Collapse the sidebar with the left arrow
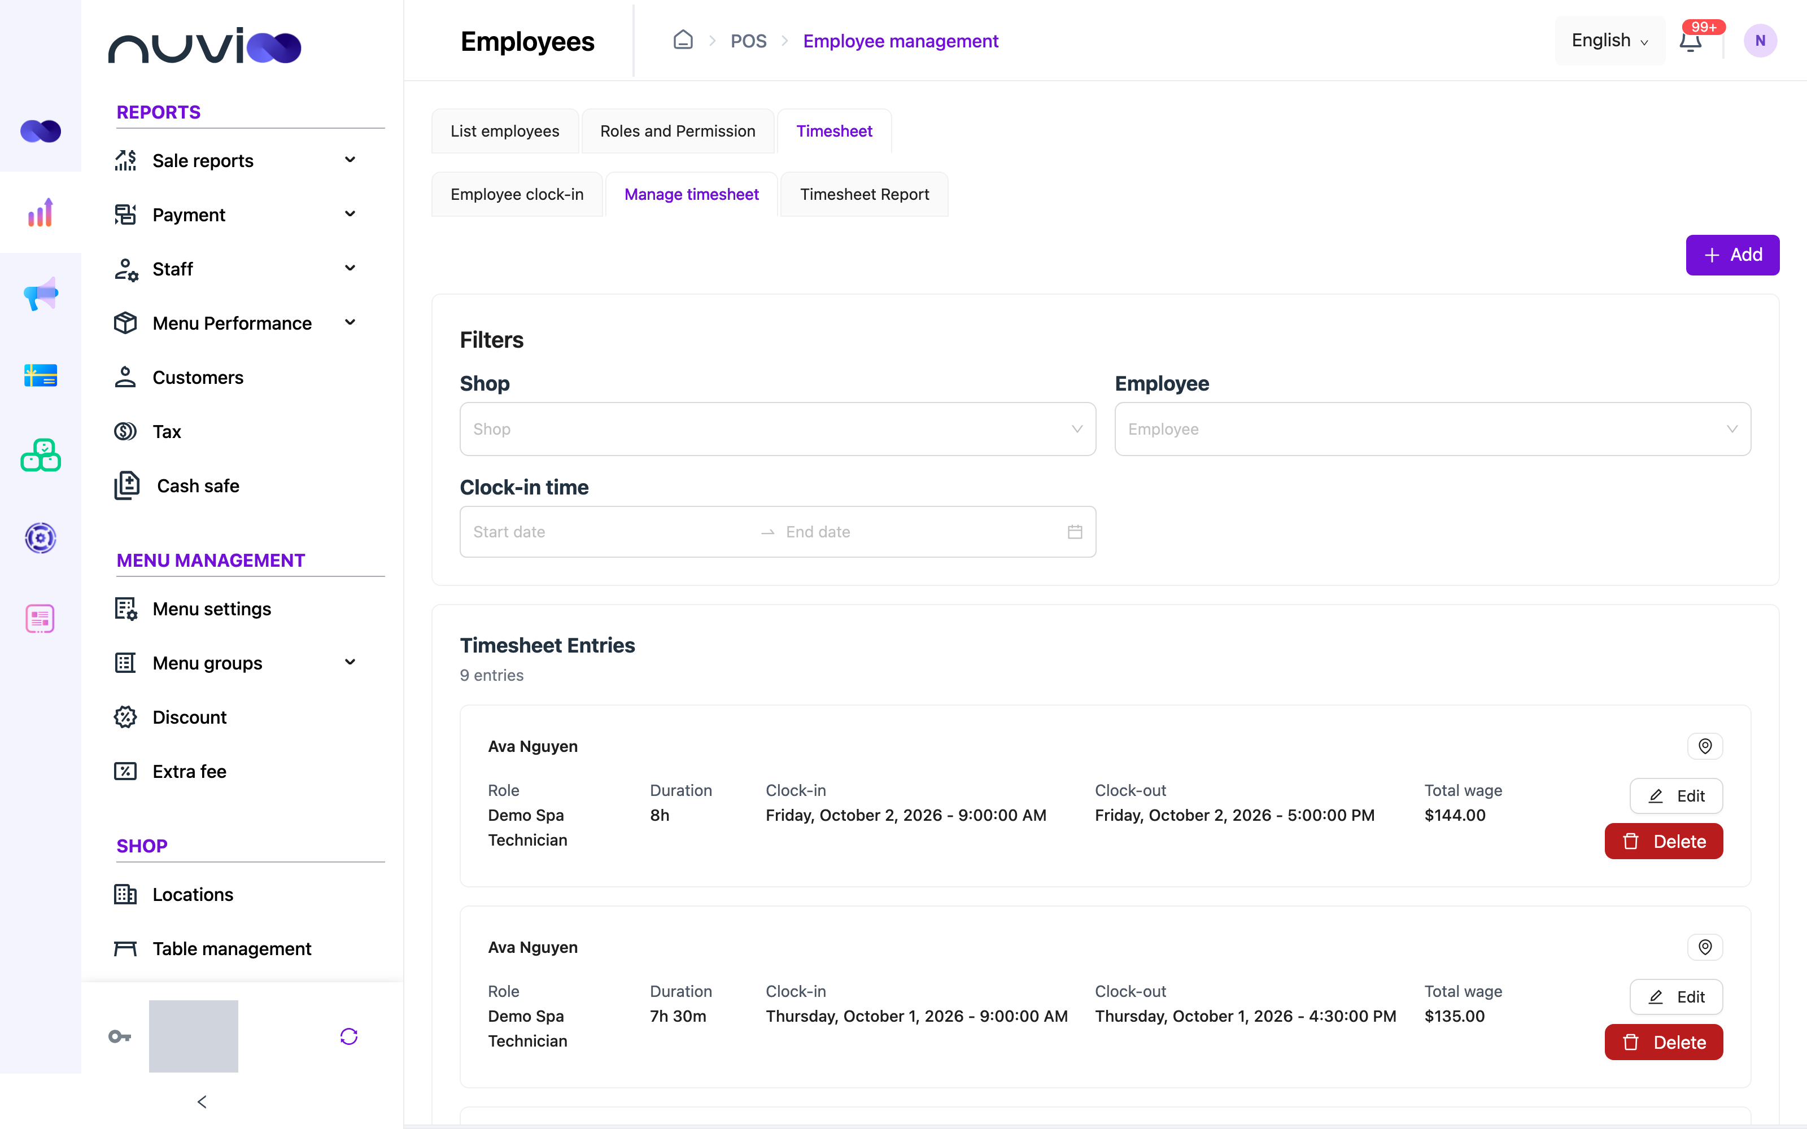Image resolution: width=1807 pixels, height=1129 pixels. [x=202, y=1101]
